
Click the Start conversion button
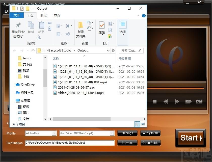191,138
